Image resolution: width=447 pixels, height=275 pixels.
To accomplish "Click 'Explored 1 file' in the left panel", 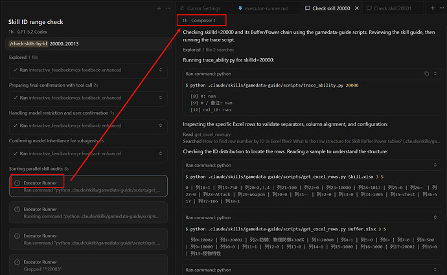I will [23, 57].
